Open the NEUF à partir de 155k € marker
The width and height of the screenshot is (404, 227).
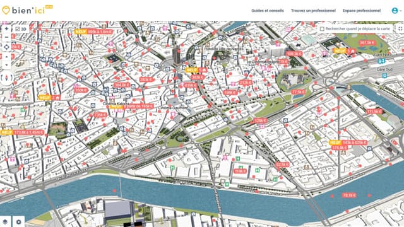tap(132, 107)
